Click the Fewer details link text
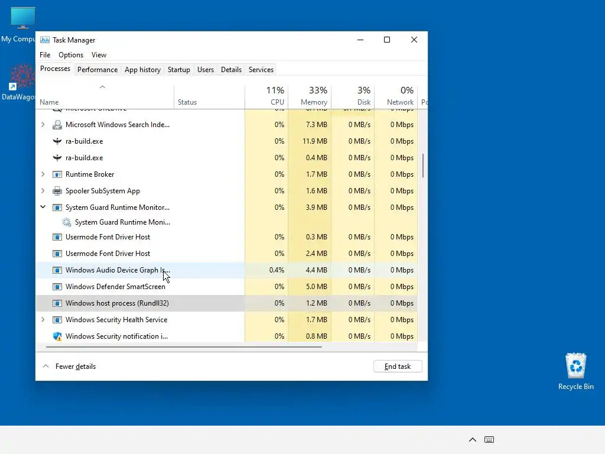 pos(76,367)
